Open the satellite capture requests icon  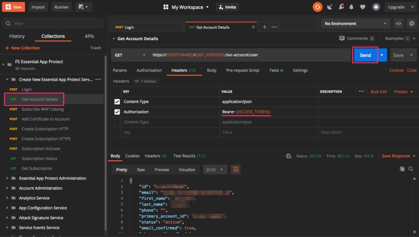(x=330, y=7)
